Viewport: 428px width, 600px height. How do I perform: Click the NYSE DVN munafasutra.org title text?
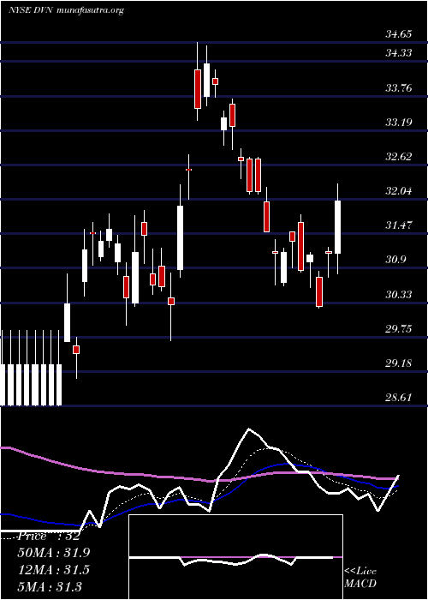click(66, 10)
